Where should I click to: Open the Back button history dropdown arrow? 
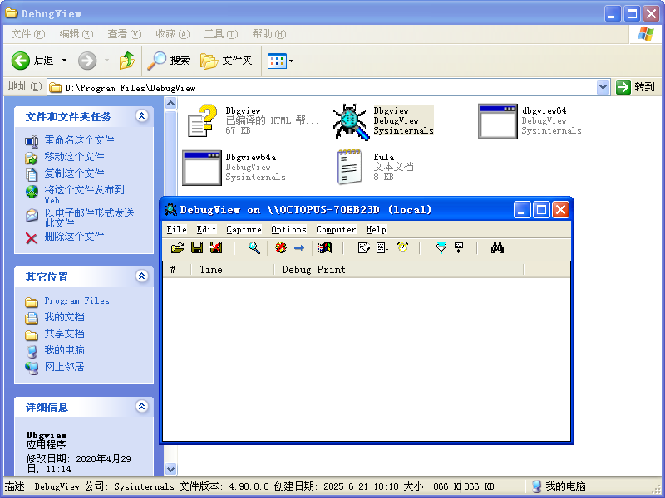pos(65,61)
